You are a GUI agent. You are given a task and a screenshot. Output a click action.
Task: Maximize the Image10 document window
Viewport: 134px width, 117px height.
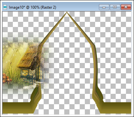tap(115, 7)
